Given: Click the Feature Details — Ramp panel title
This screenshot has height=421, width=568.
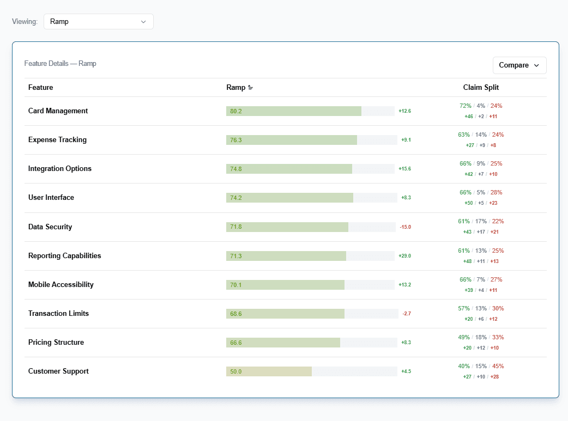Looking at the screenshot, I should [x=60, y=64].
